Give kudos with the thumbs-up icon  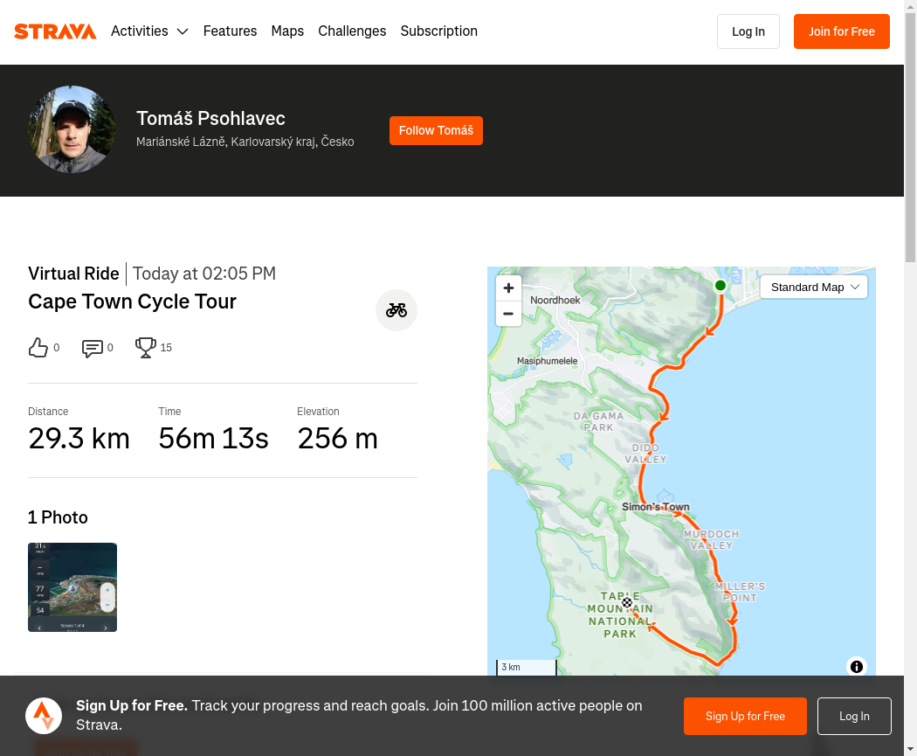click(38, 348)
